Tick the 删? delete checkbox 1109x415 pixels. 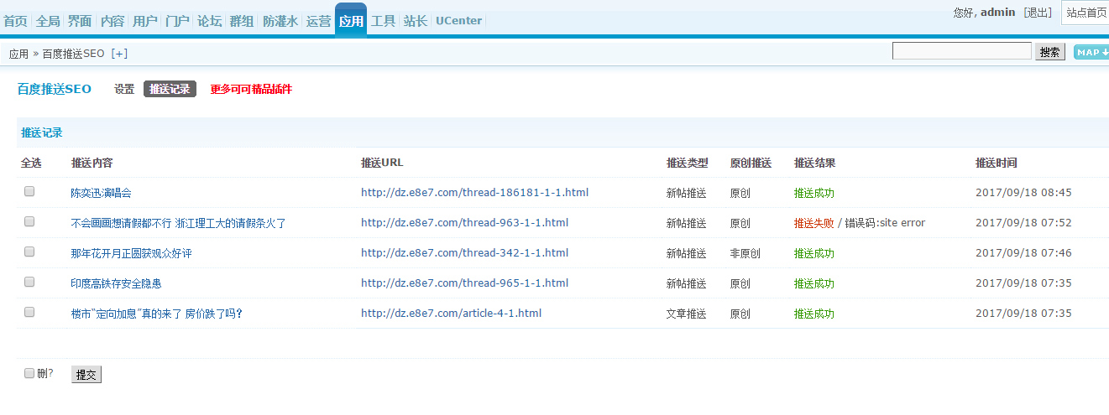coord(29,373)
